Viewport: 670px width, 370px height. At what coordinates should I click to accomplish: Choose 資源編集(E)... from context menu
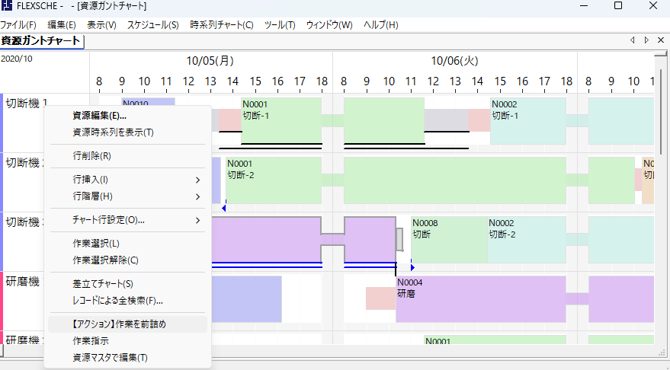click(x=127, y=116)
